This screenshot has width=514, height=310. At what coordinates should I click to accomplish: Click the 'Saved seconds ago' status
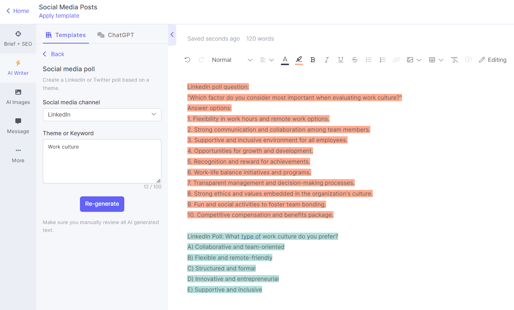tap(214, 38)
